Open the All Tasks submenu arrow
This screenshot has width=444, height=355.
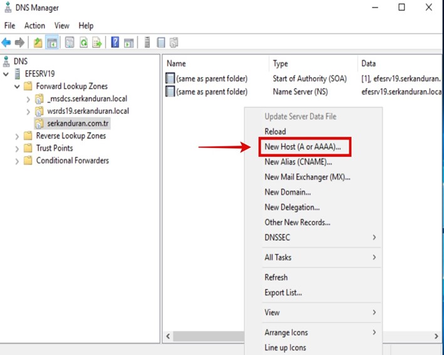click(374, 257)
